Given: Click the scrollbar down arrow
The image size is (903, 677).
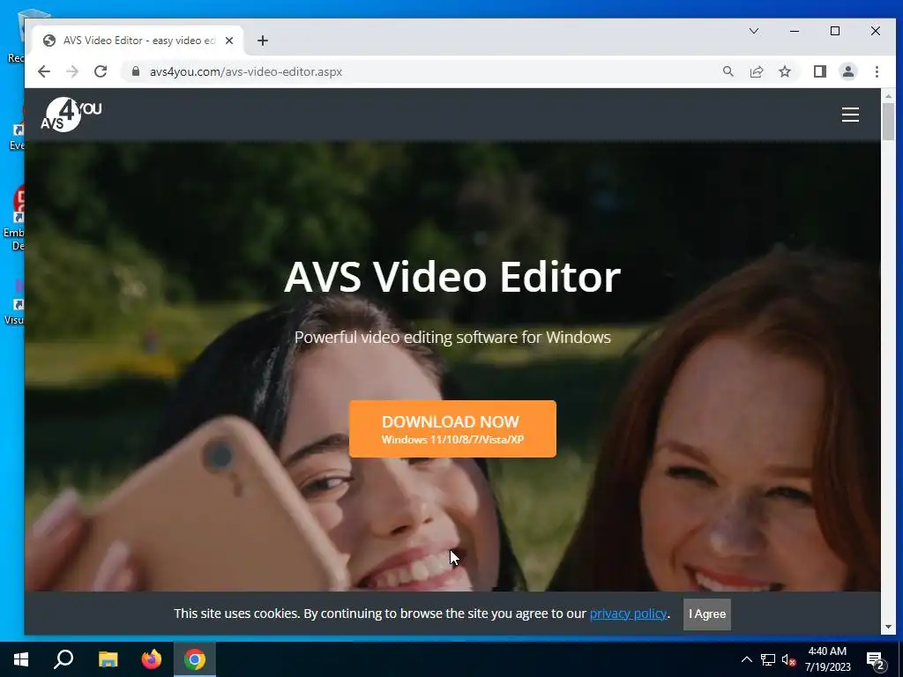Looking at the screenshot, I should click(x=888, y=627).
